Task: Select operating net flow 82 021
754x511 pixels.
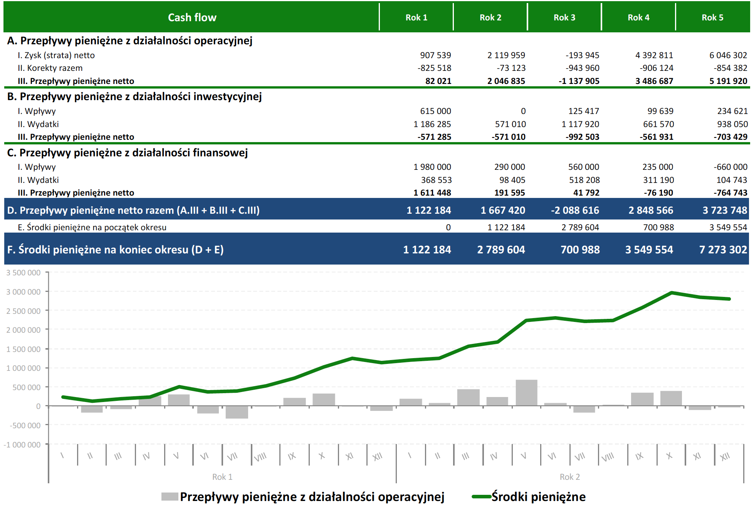Action: (x=438, y=81)
